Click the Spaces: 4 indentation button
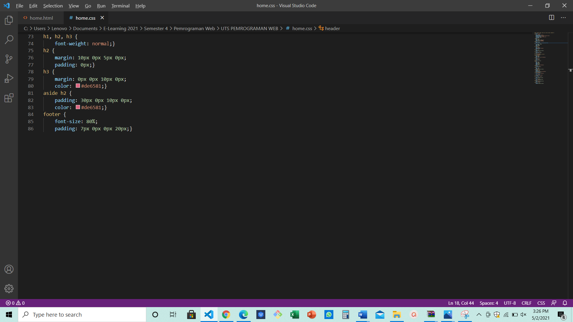Screen dimensions: 573x322 [x=489, y=303]
